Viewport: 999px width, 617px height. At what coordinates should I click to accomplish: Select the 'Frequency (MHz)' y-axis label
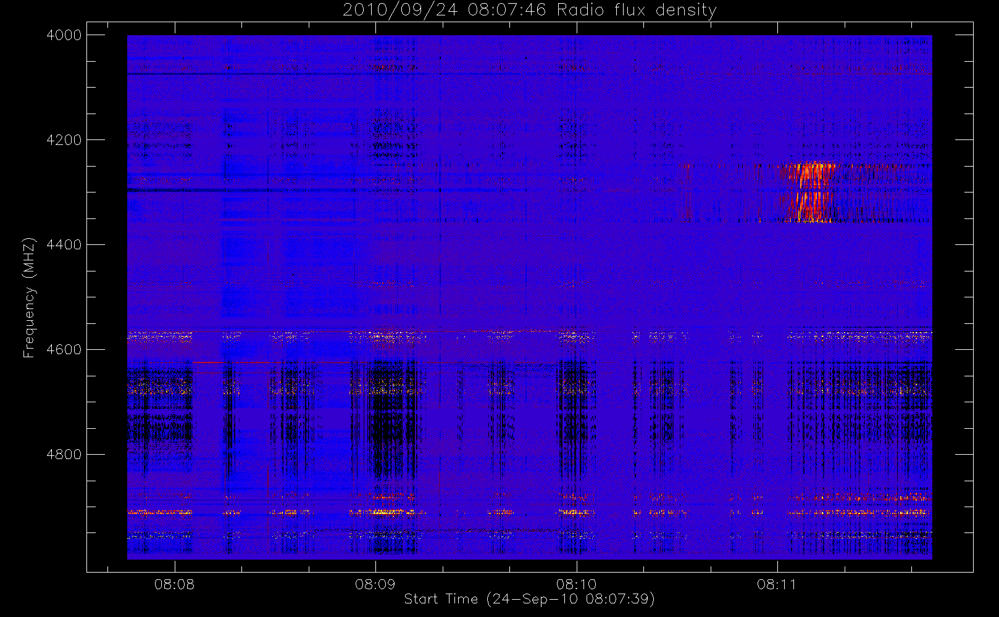point(28,297)
